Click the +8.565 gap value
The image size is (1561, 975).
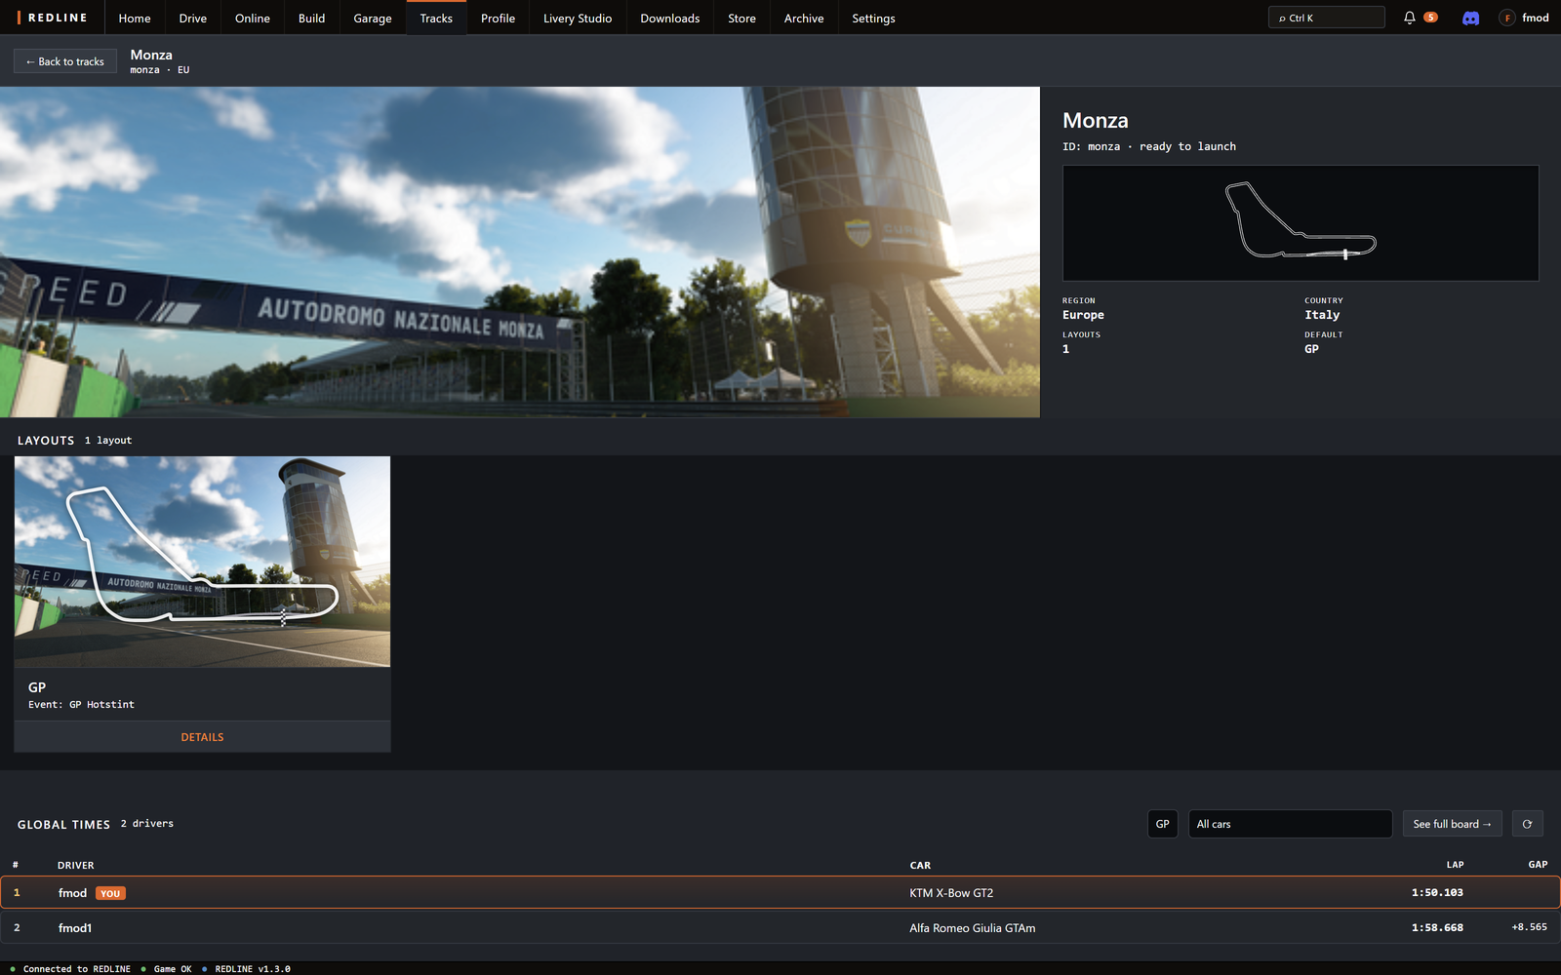tap(1529, 927)
